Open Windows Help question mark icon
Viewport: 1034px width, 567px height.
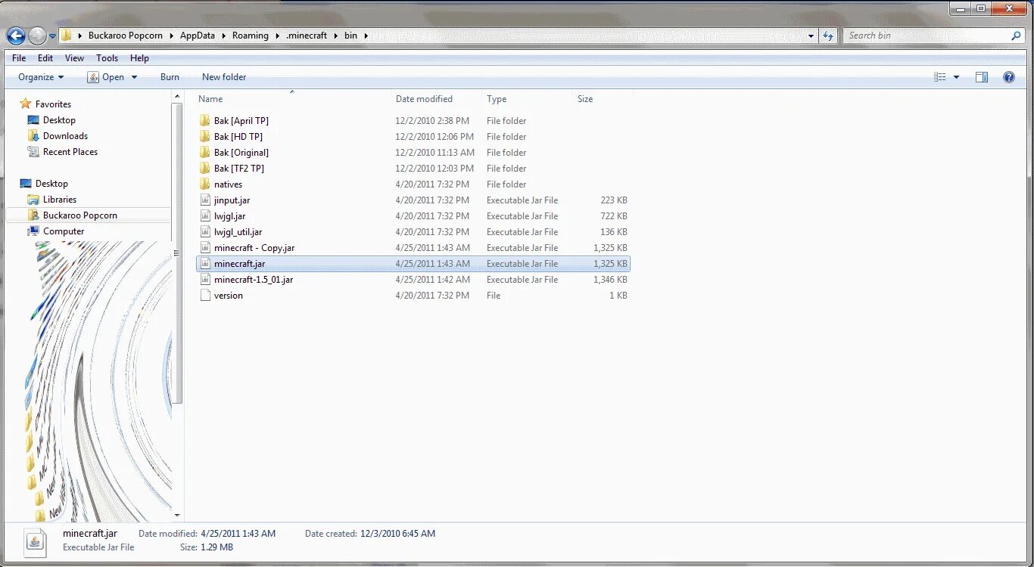[1008, 77]
